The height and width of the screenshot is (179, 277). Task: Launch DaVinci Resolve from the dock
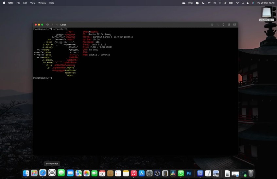tap(173, 173)
